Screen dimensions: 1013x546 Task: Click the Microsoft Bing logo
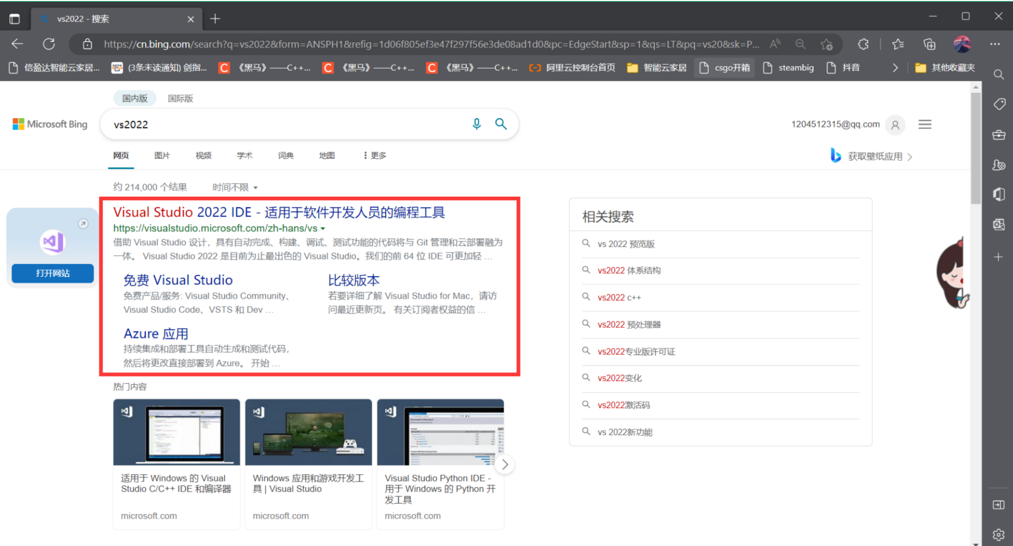50,124
